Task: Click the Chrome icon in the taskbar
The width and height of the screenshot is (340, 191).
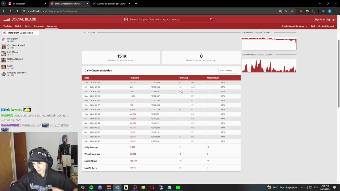Action: coord(117,188)
